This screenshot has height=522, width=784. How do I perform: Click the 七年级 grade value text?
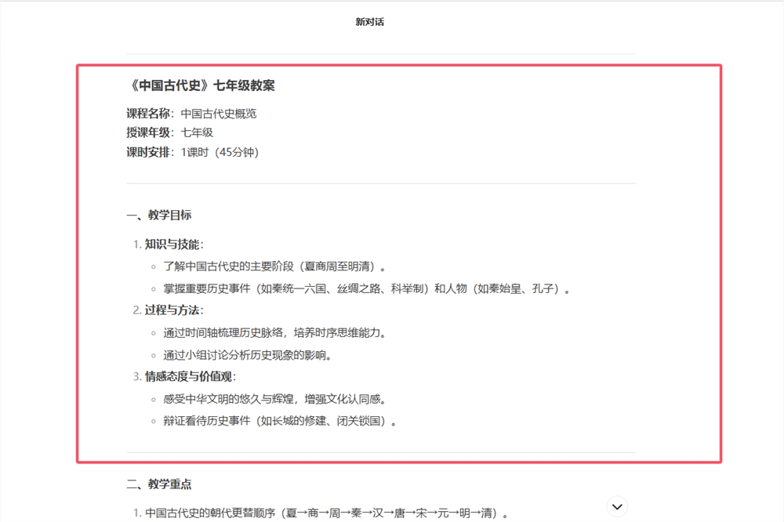[198, 132]
